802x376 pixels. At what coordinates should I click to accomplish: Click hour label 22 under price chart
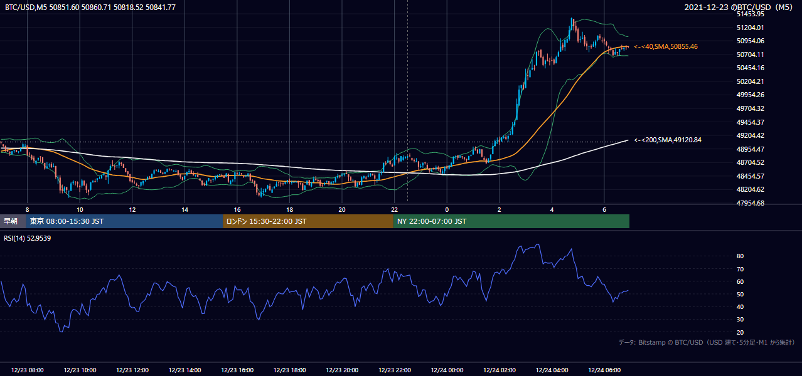coord(394,209)
